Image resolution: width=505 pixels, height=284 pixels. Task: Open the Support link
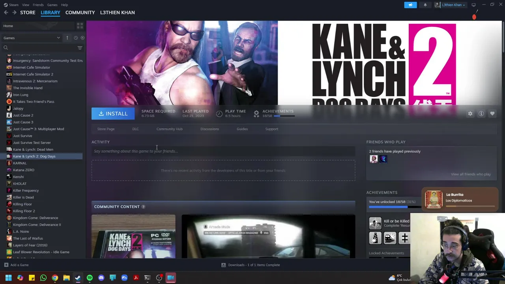tap(271, 129)
